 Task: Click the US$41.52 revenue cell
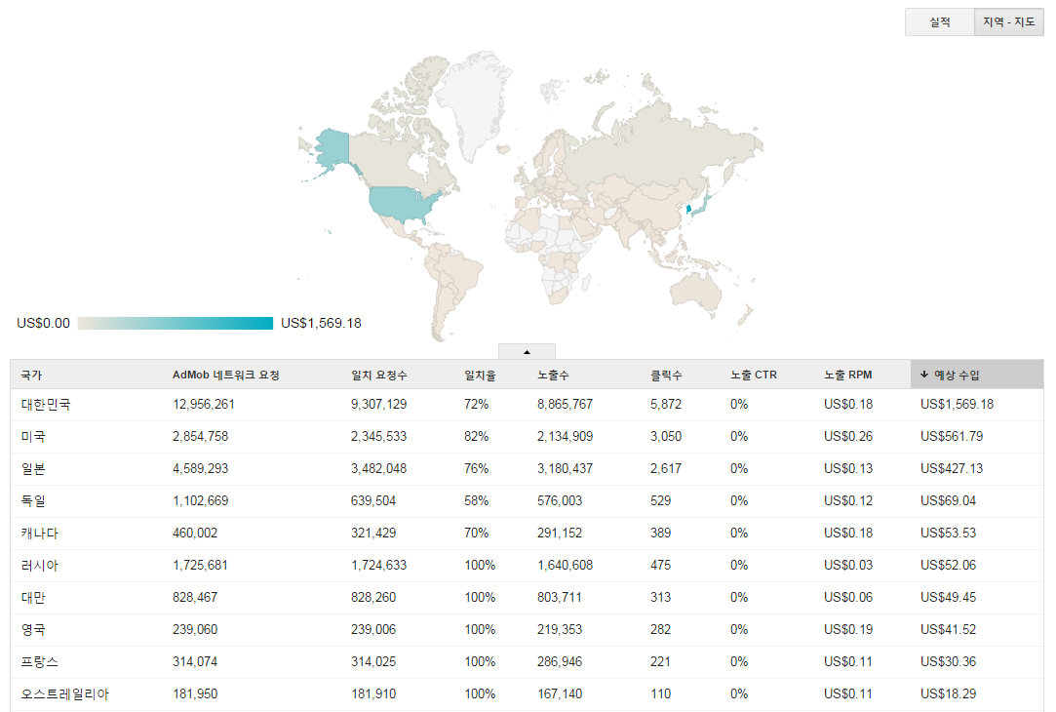[948, 630]
